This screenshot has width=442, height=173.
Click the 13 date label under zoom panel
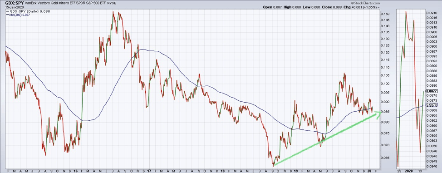(421, 171)
